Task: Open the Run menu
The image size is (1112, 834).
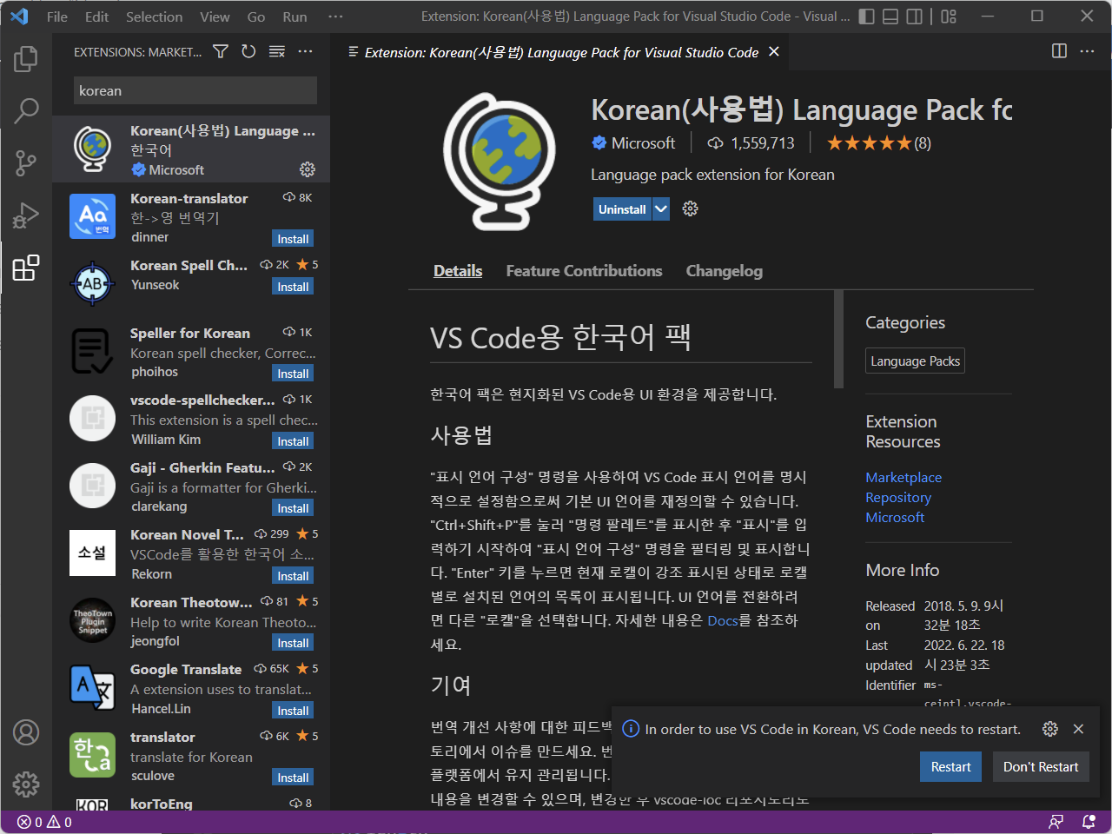Action: pyautogui.click(x=295, y=17)
